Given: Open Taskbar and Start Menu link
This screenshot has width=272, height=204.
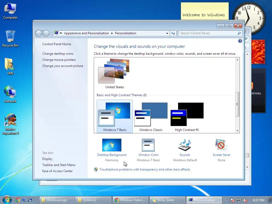Looking at the screenshot, I should 59,165.
